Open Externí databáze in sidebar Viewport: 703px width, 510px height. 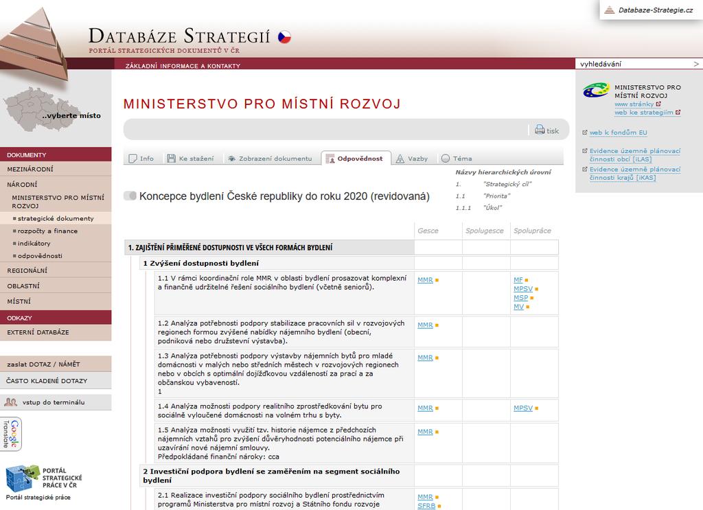tap(56, 332)
